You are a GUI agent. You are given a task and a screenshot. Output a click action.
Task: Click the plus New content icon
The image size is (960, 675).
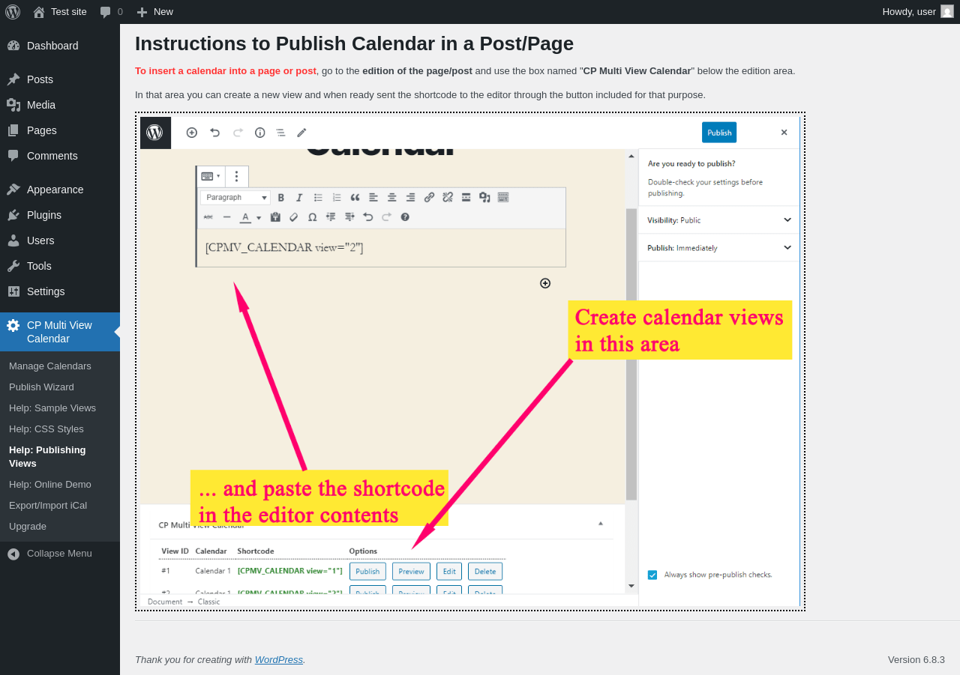pos(142,12)
